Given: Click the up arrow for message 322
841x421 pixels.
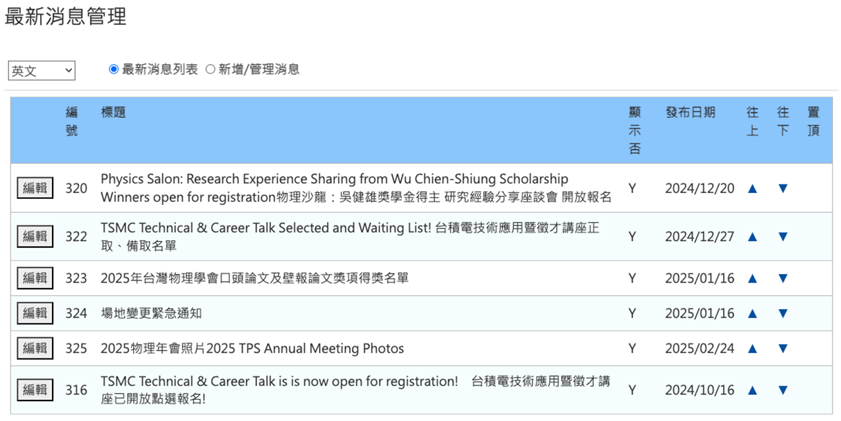Looking at the screenshot, I should 752,237.
